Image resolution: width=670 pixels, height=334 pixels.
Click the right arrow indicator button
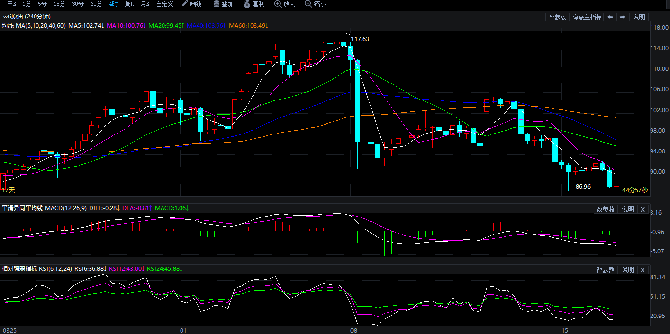pos(622,17)
